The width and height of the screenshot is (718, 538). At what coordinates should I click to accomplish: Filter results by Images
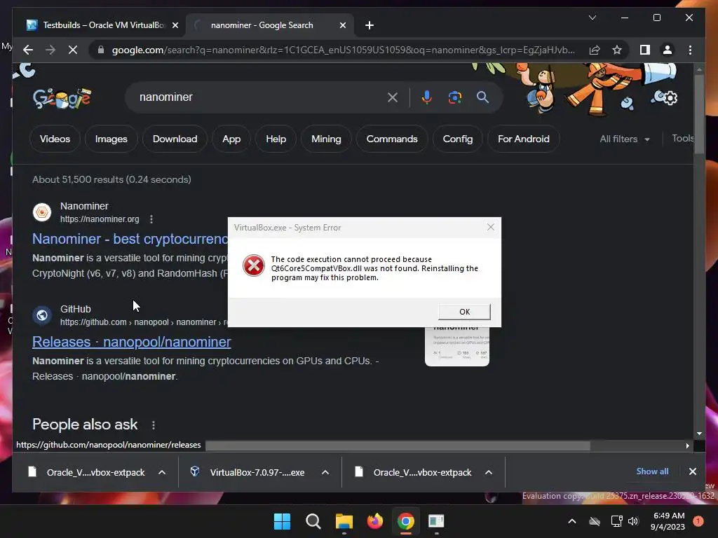pos(111,139)
